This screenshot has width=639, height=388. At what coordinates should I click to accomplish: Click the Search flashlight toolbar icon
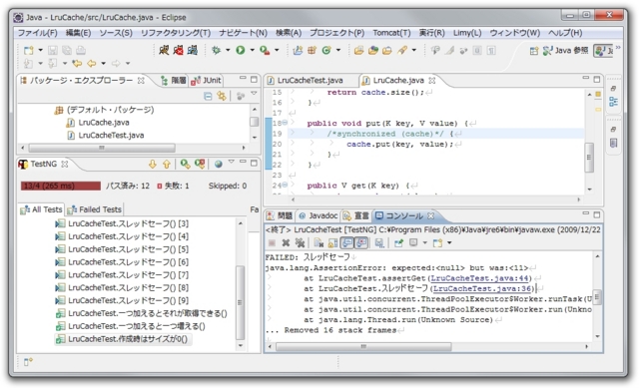pyautogui.click(x=402, y=50)
